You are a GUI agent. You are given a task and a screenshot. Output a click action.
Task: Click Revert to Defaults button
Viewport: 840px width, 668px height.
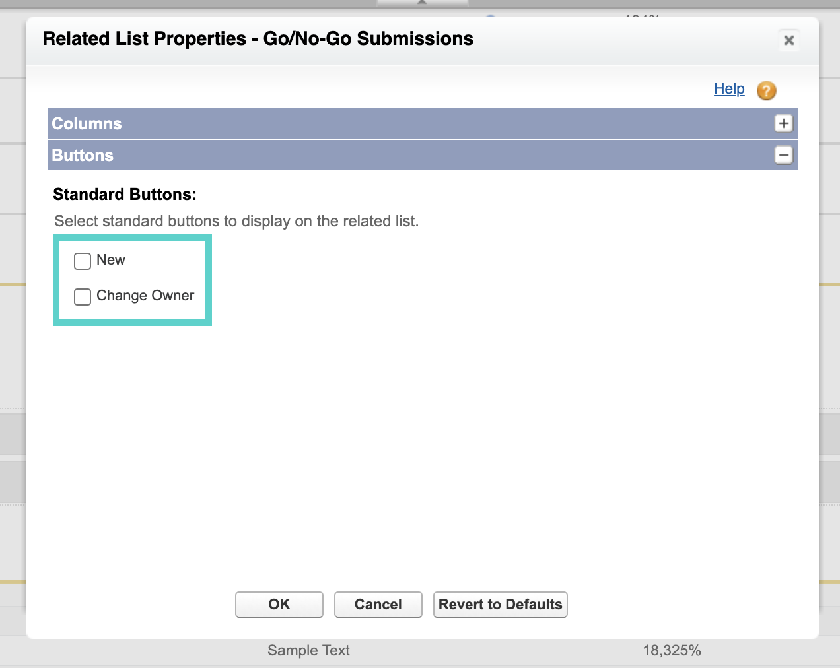click(500, 605)
